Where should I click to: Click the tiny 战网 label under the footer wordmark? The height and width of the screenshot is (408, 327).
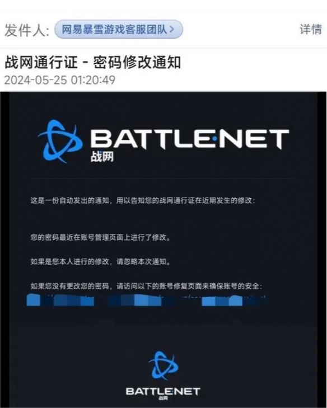point(163,398)
